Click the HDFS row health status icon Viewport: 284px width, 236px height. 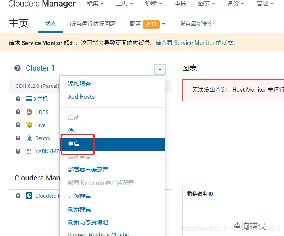pos(18,112)
